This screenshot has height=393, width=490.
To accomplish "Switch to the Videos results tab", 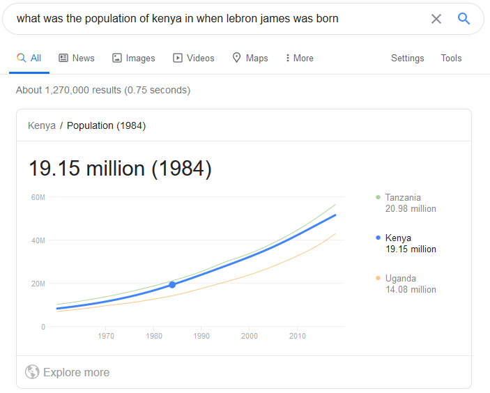I will coord(194,58).
